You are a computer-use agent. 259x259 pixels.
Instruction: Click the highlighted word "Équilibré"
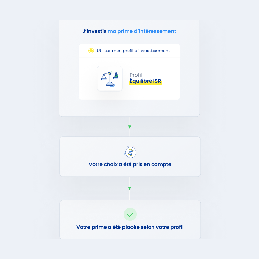point(141,81)
